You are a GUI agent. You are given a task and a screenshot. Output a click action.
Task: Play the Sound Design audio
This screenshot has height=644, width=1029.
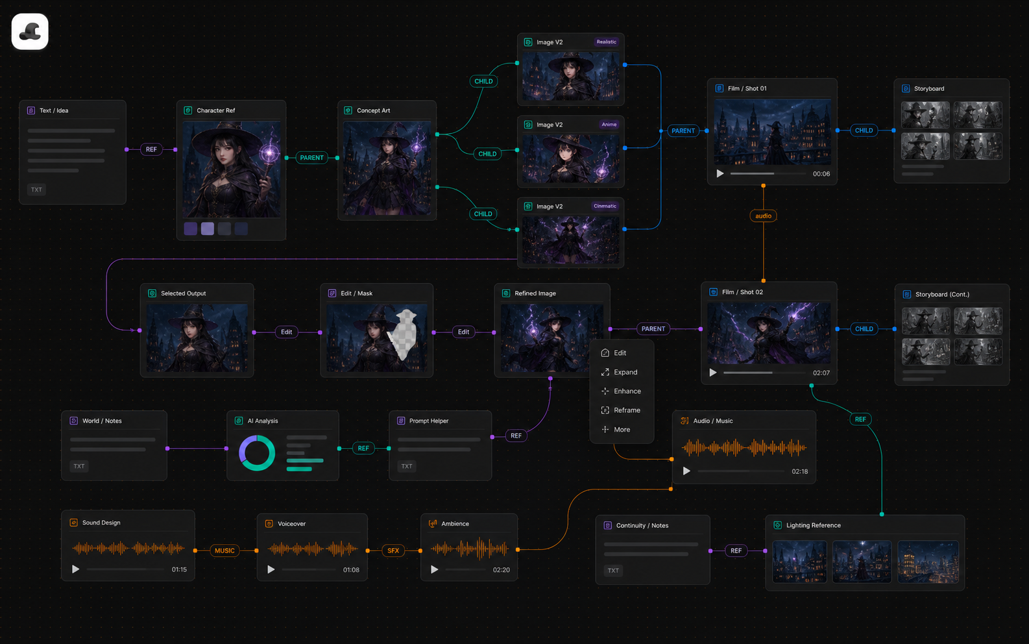point(75,569)
